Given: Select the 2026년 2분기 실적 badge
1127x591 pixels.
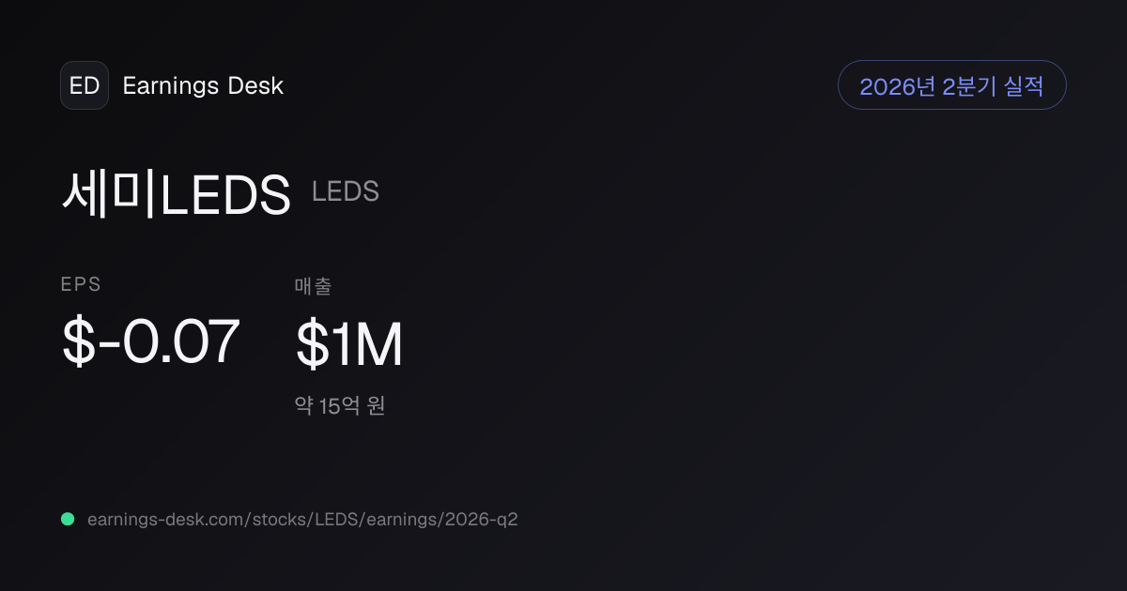Looking at the screenshot, I should 951,85.
